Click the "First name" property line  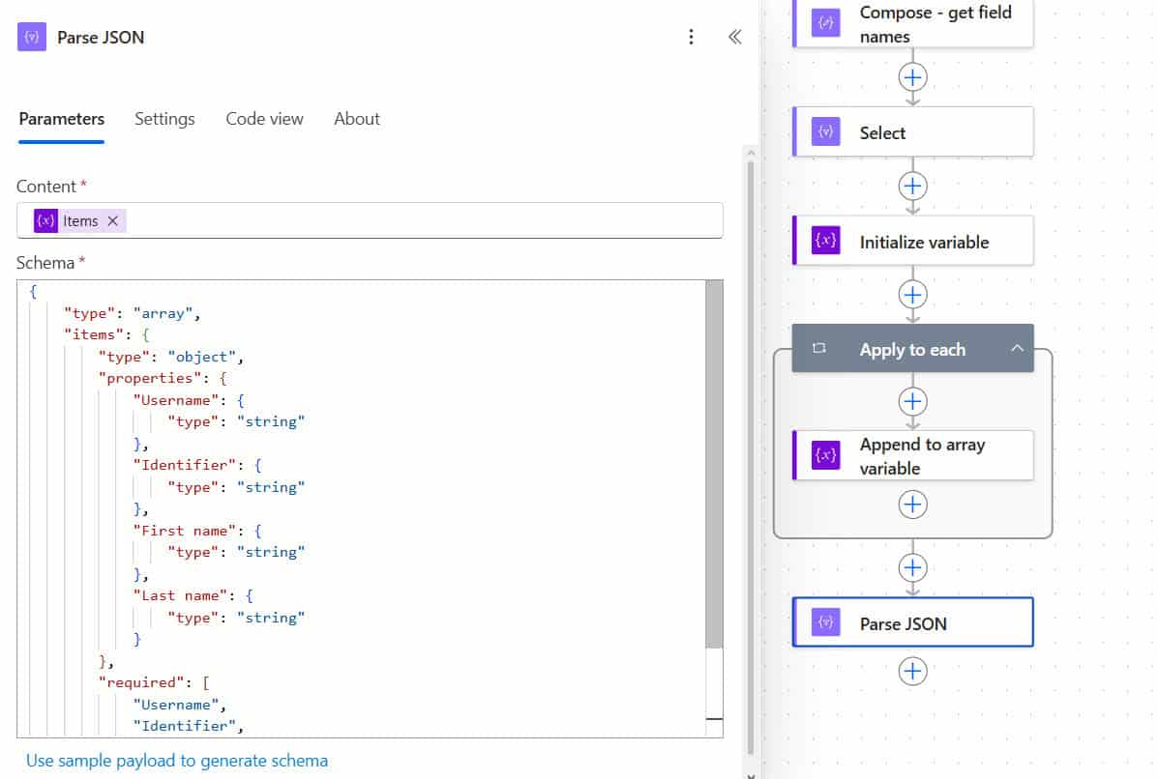point(197,532)
